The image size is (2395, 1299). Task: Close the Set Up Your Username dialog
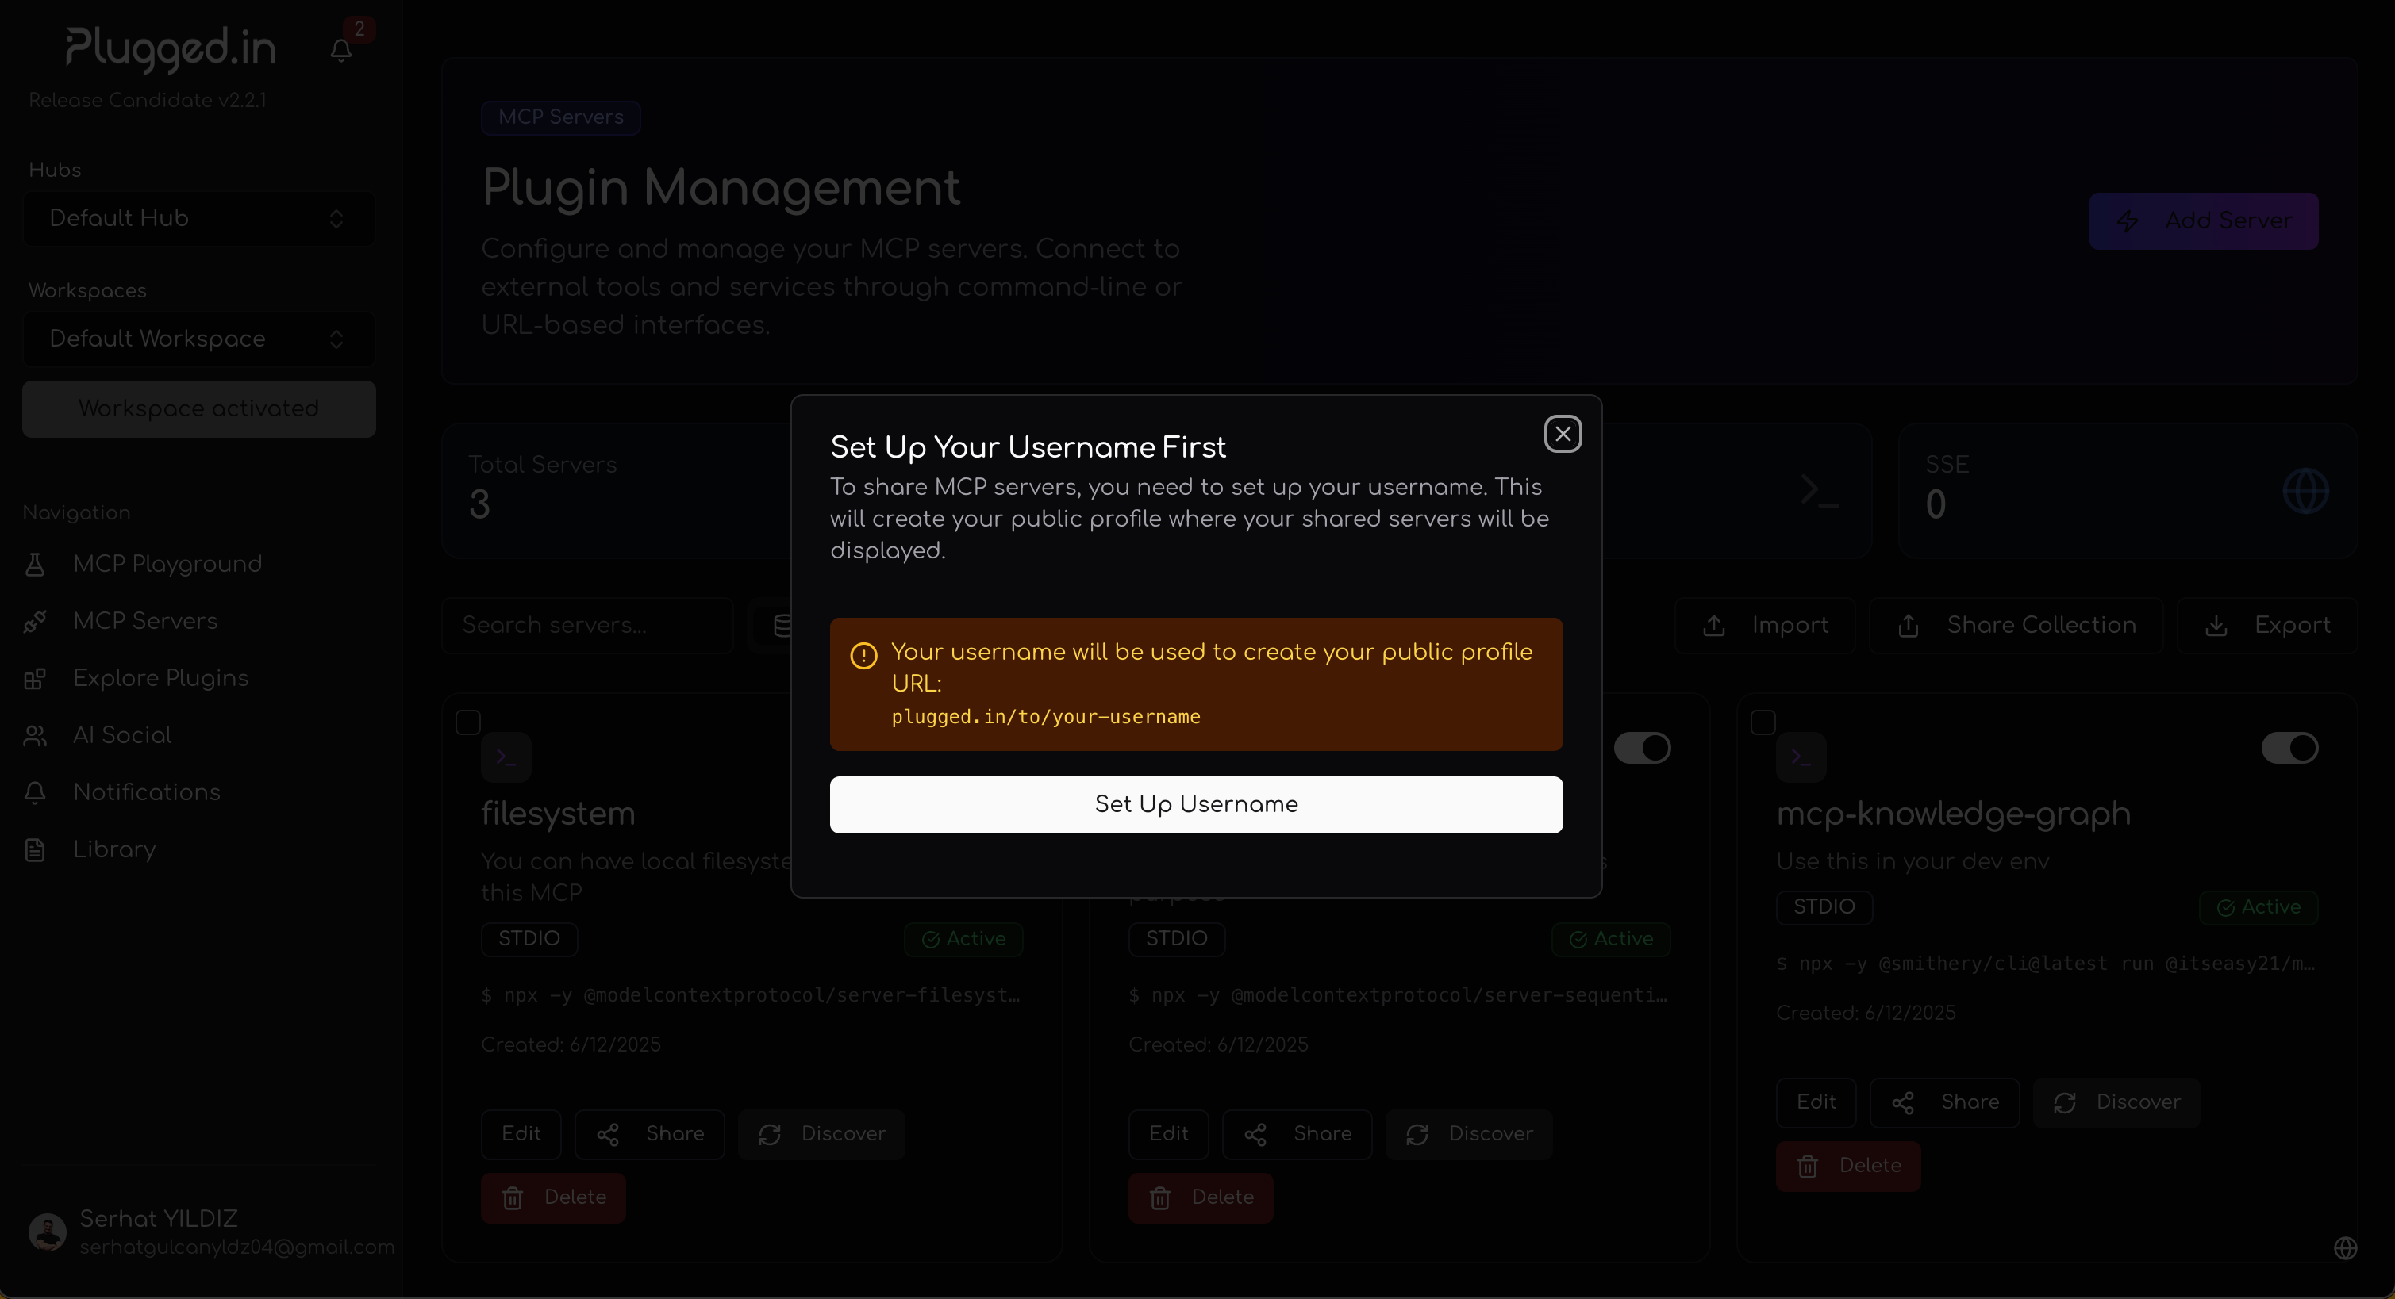coord(1563,434)
